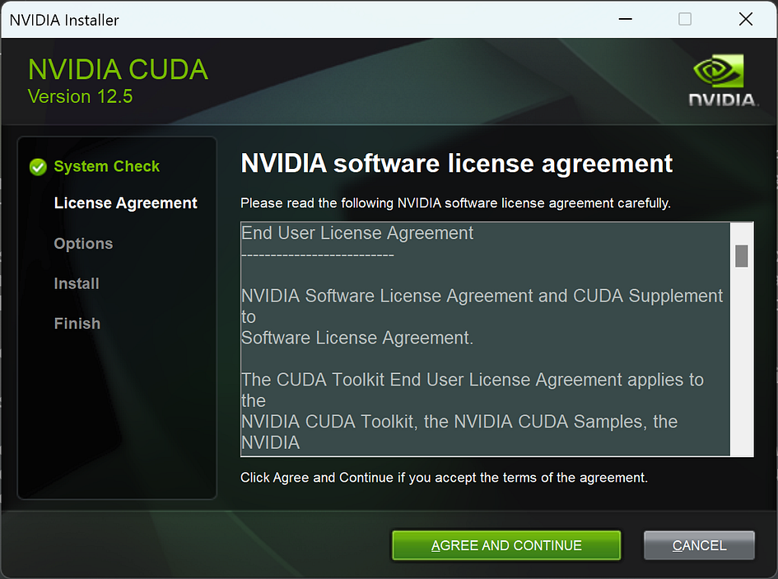The height and width of the screenshot is (579, 778).
Task: Click Agree and Continue button
Action: (506, 545)
